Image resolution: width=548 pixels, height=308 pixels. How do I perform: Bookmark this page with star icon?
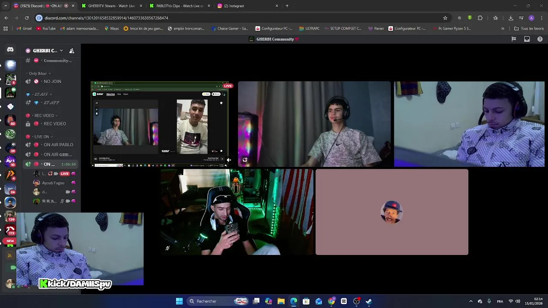pos(445,18)
